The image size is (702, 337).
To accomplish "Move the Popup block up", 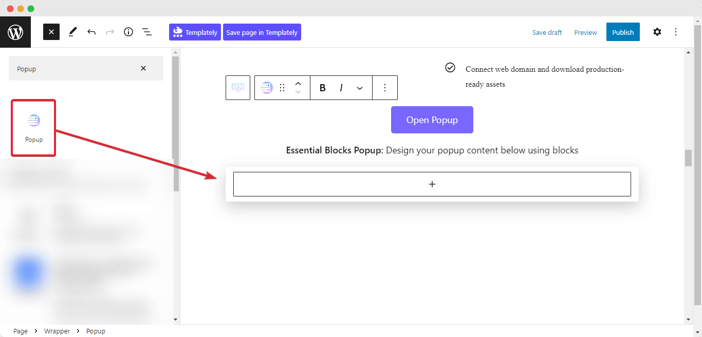I will tap(298, 83).
